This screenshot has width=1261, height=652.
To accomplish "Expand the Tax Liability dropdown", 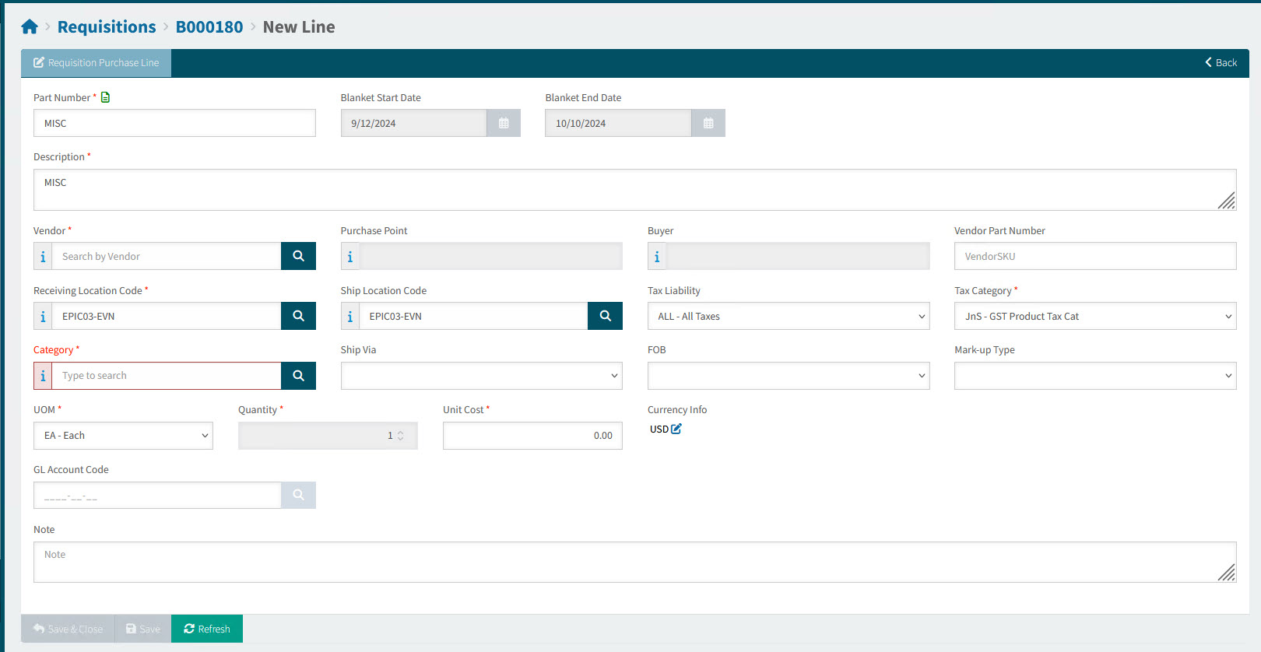I will [x=788, y=316].
